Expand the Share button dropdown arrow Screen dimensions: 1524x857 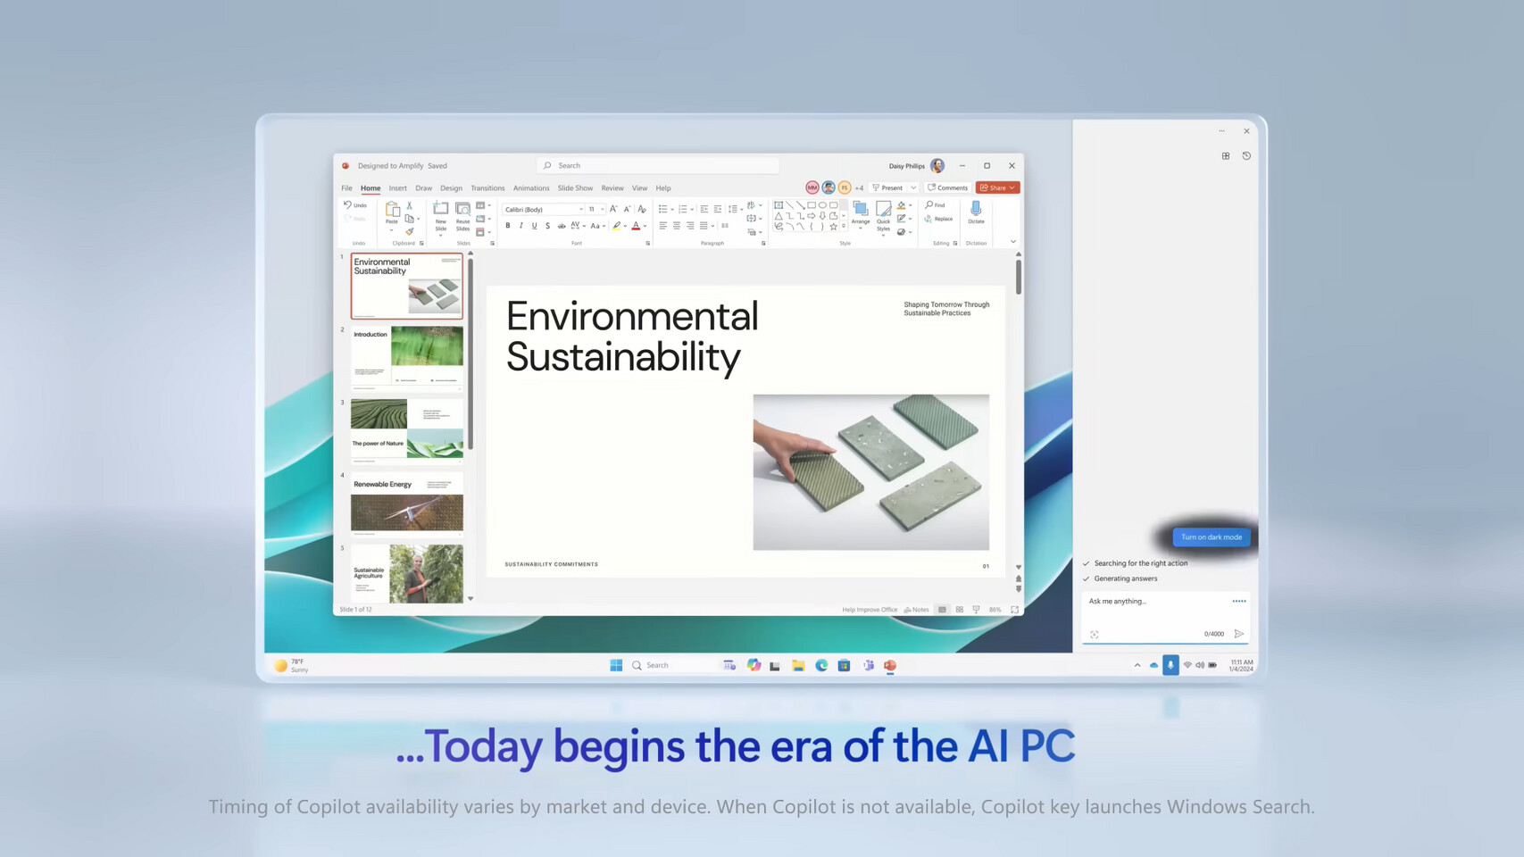[1012, 187]
